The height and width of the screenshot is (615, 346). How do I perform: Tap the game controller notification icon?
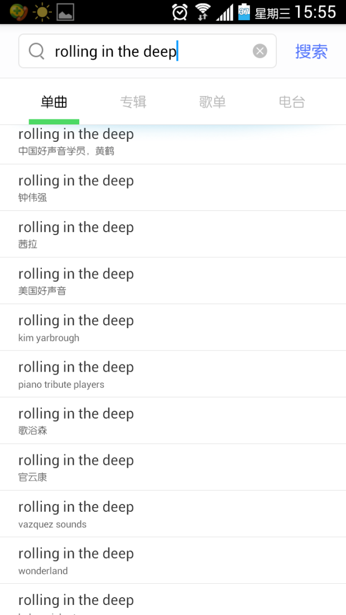pyautogui.click(x=18, y=12)
